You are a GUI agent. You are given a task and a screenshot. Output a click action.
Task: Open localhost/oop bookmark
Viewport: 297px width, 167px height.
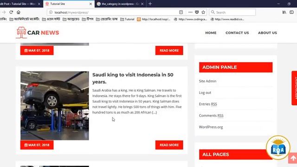154,19
